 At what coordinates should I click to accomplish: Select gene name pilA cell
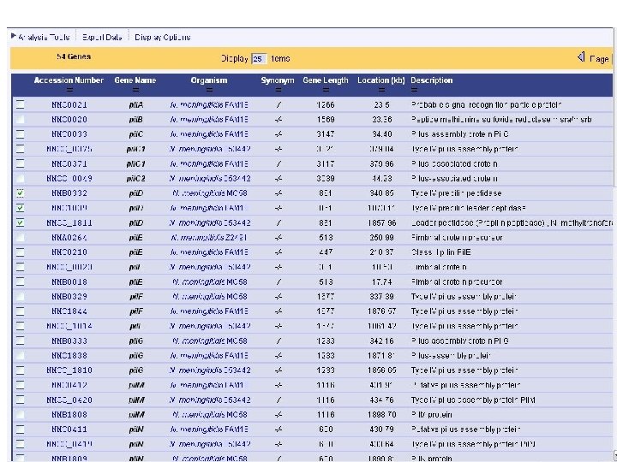(135, 105)
